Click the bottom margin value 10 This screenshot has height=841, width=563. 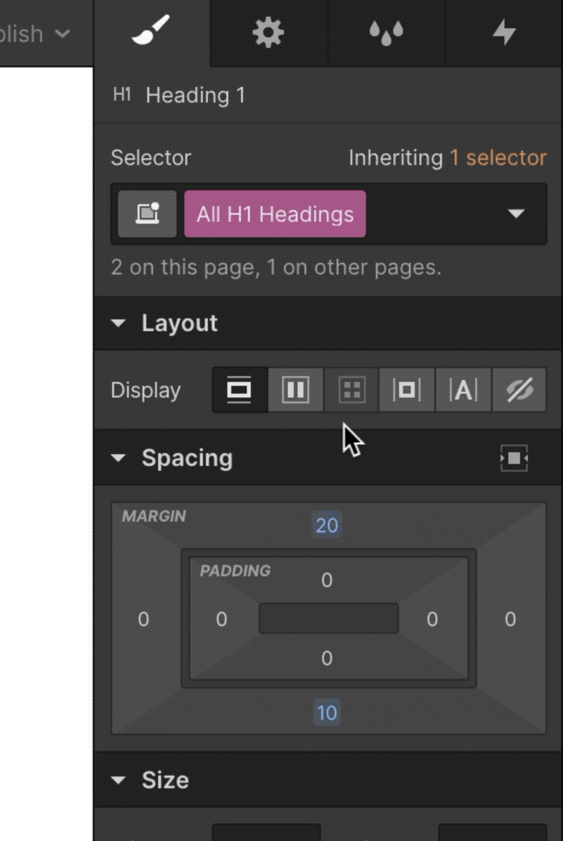coord(327,713)
